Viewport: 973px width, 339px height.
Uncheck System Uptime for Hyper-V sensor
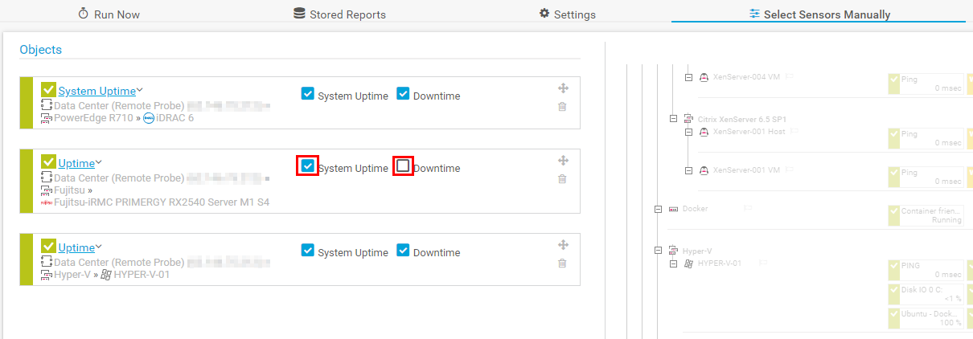[x=307, y=250]
